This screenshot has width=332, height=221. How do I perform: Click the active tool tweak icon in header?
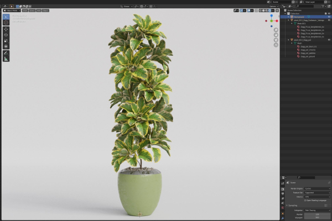coord(12,6)
